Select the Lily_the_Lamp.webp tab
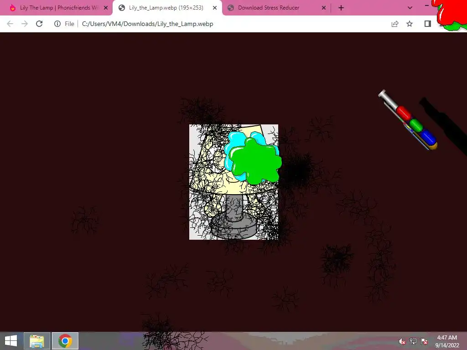467x350 pixels. (166, 8)
